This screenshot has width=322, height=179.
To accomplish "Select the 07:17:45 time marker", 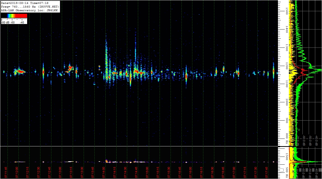I will pos(267,172).
